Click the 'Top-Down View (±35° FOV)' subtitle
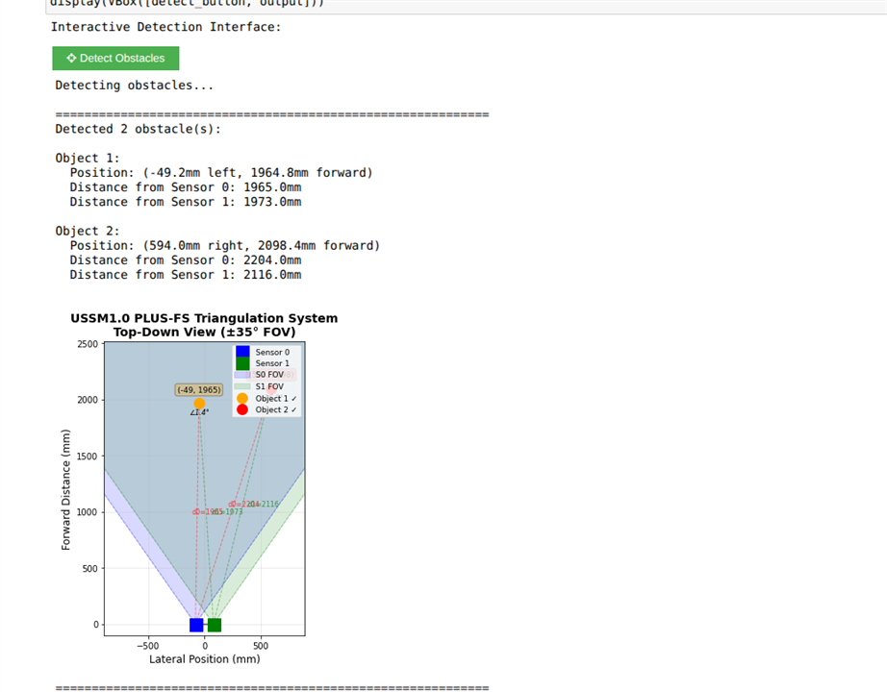The height and width of the screenshot is (692, 887). 204,332
